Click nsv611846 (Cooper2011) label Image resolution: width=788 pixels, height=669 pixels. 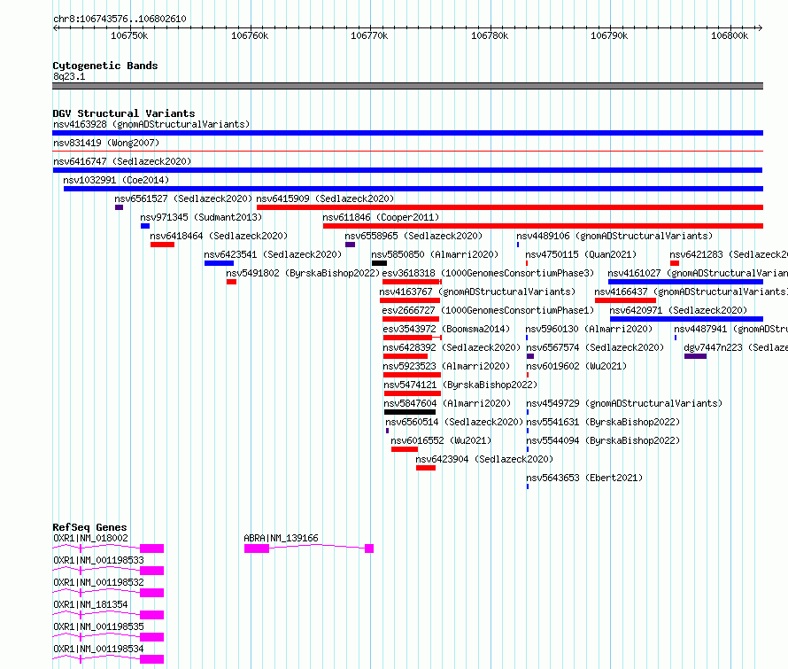(381, 217)
